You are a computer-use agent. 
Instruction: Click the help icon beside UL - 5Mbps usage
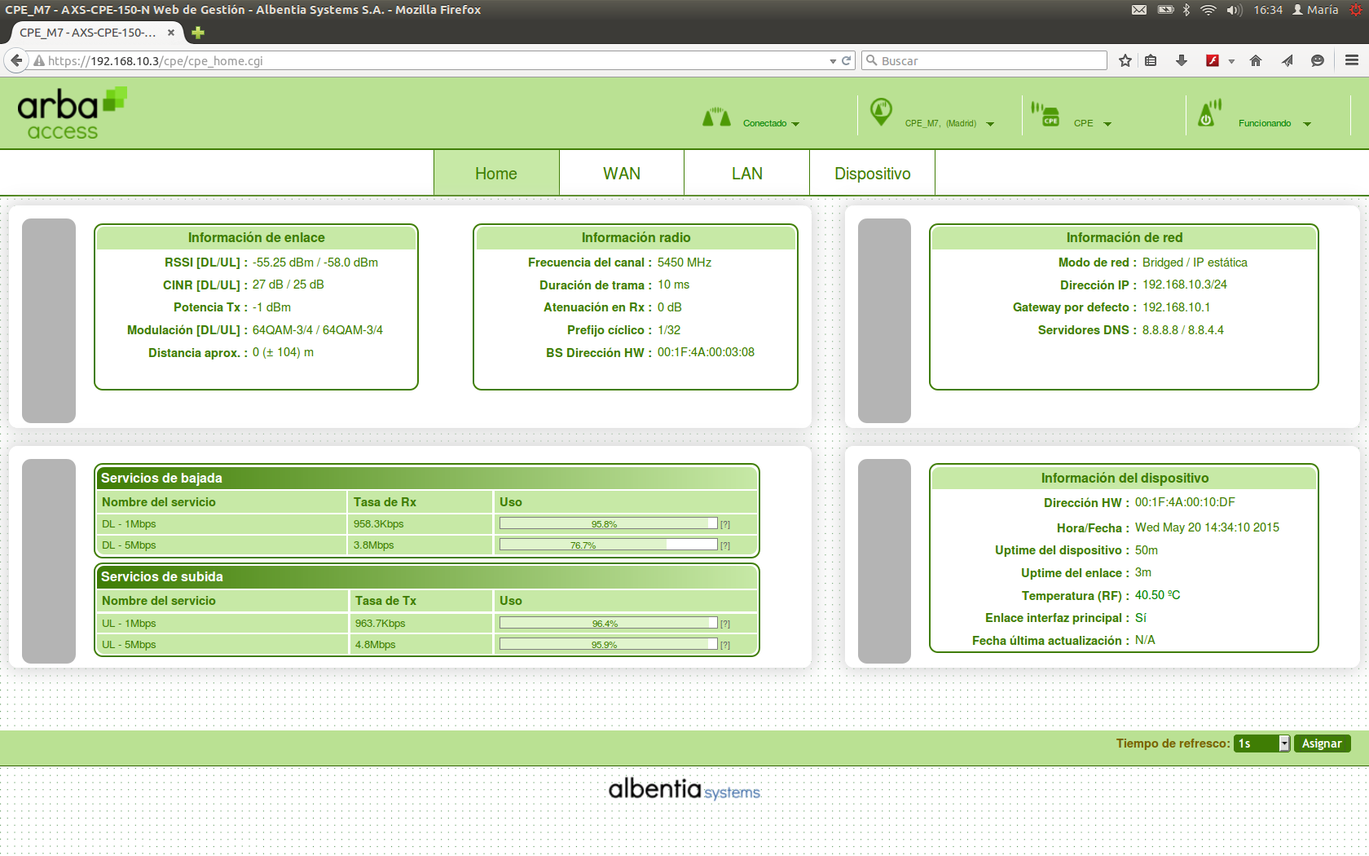coord(725,645)
